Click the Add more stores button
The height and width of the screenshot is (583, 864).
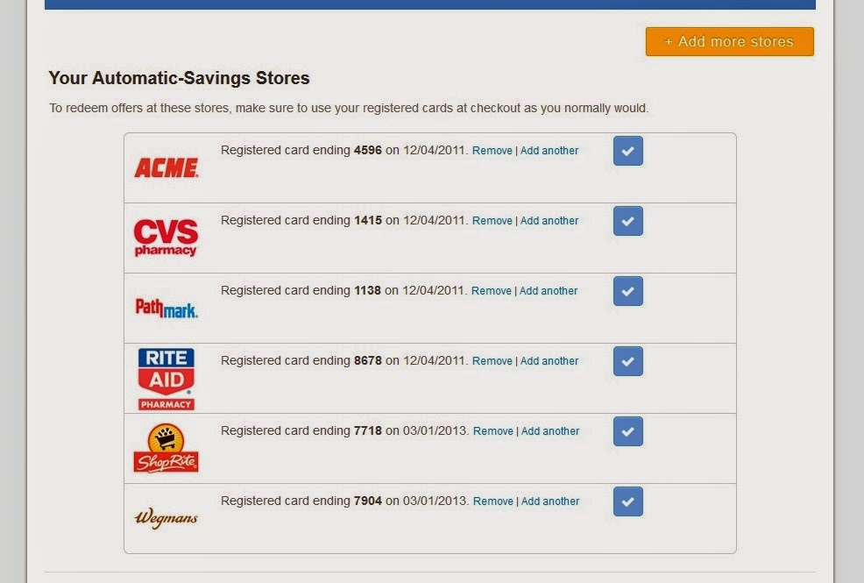coord(730,41)
